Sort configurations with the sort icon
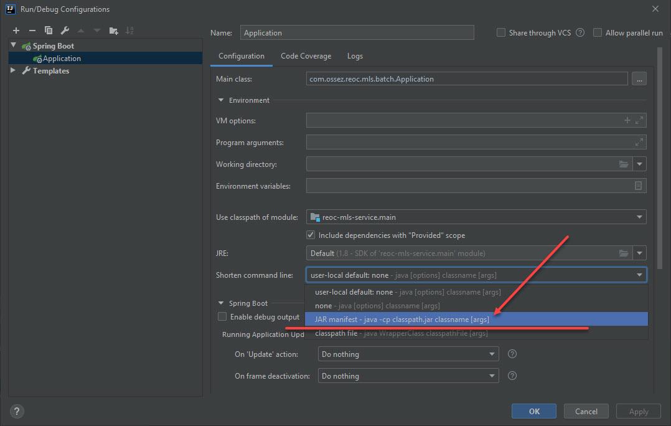This screenshot has width=671, height=426. pyautogui.click(x=131, y=30)
